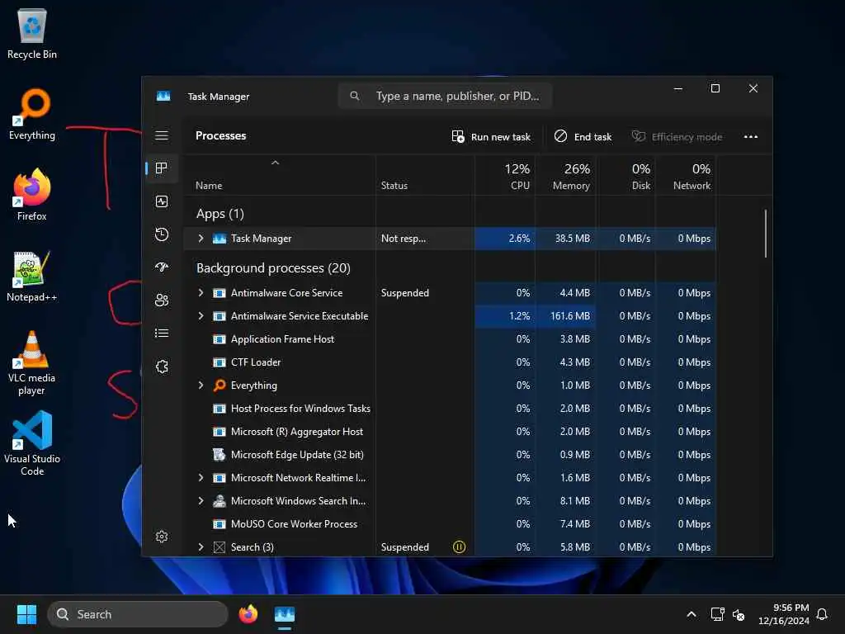
Task: Open the clock and date flyout
Action: [784, 614]
